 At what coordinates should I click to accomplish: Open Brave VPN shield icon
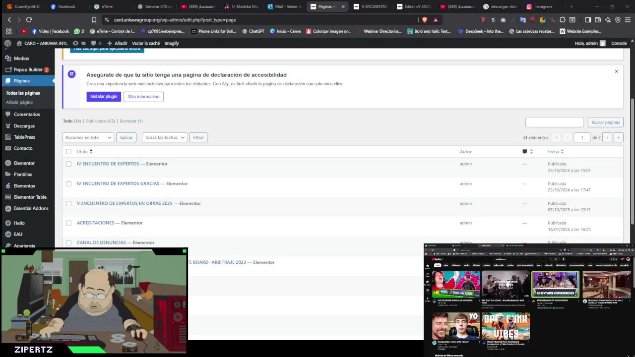618,20
